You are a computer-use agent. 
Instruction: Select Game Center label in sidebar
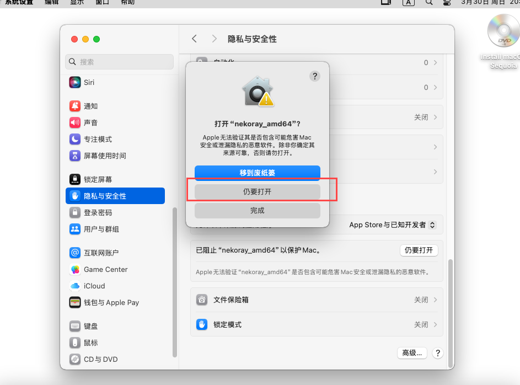(x=105, y=269)
